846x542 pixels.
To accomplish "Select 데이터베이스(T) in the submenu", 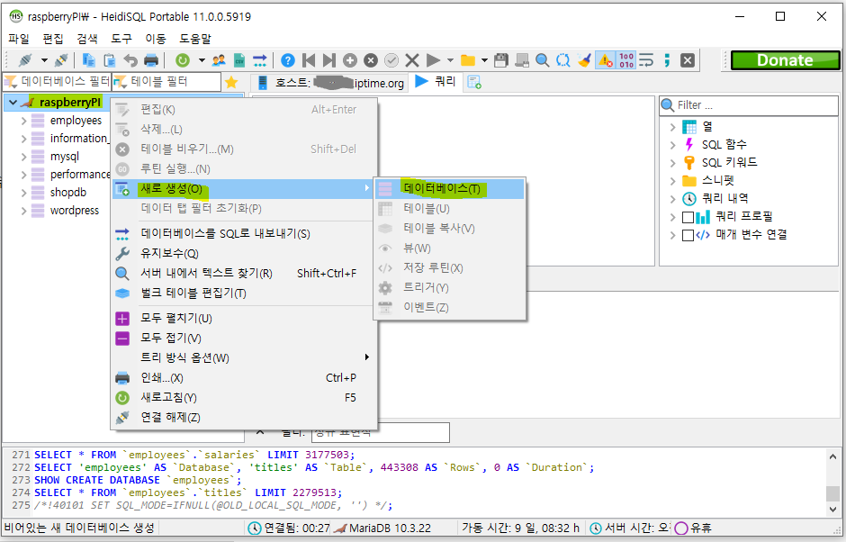I will tap(449, 188).
